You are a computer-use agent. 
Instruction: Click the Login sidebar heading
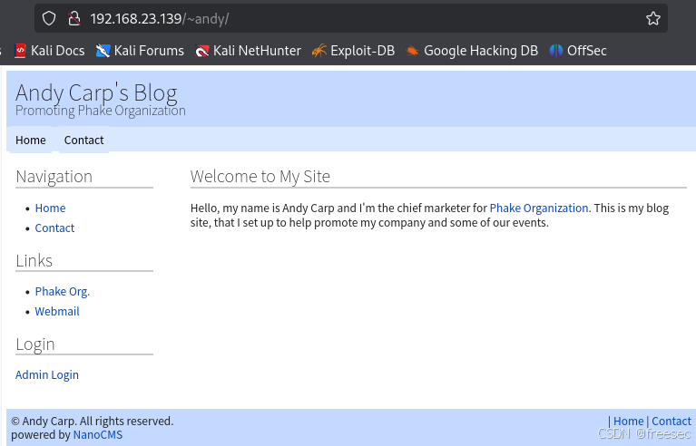point(35,344)
